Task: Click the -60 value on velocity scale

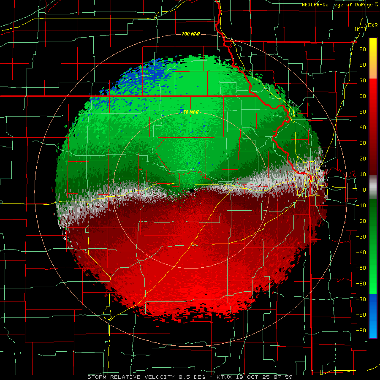Action: point(361,284)
